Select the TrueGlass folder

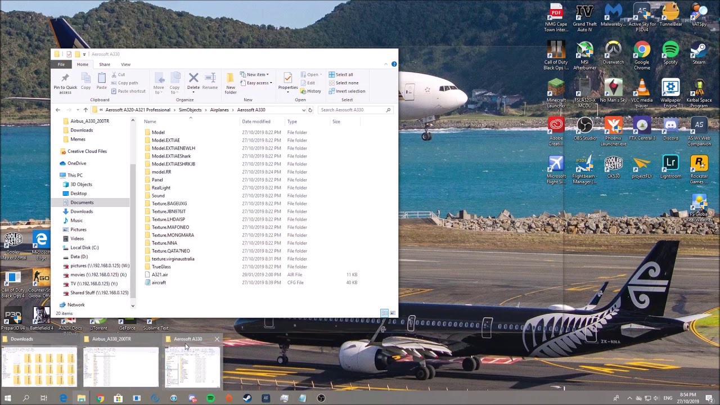click(161, 267)
